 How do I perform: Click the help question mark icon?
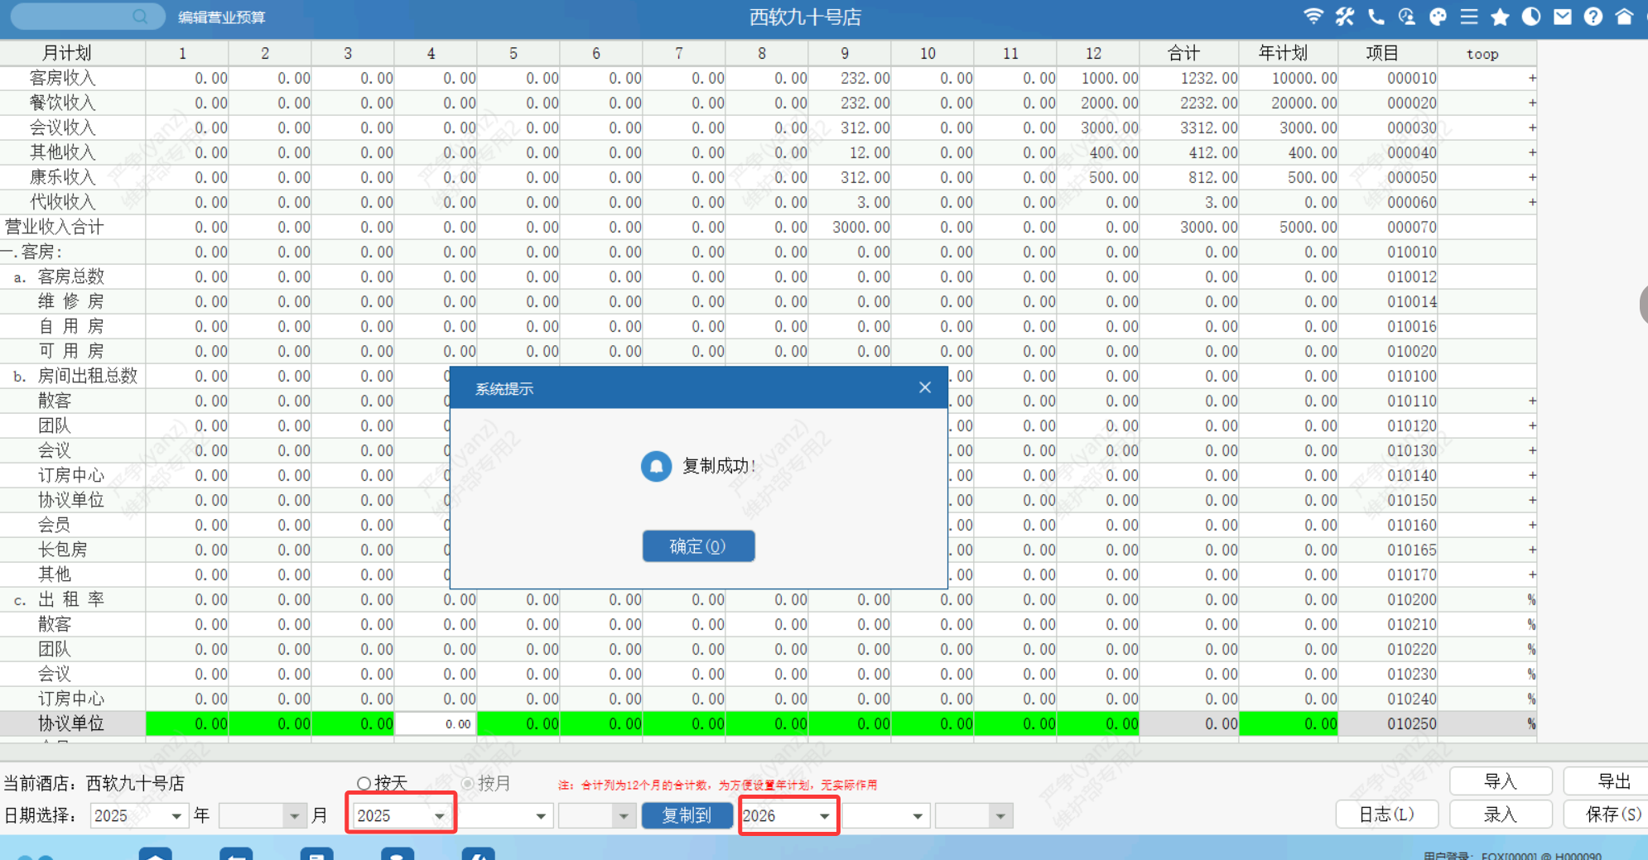pos(1593,17)
